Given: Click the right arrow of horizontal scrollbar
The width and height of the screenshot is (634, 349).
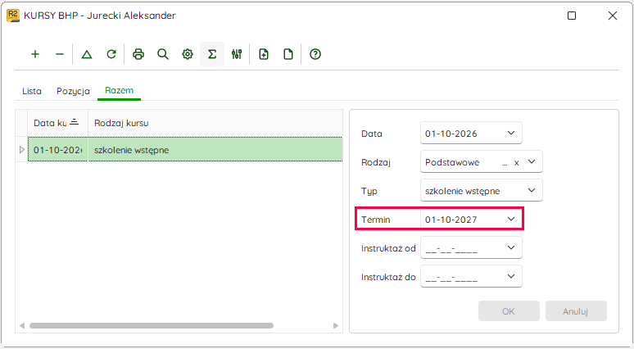Looking at the screenshot, I should [x=336, y=325].
